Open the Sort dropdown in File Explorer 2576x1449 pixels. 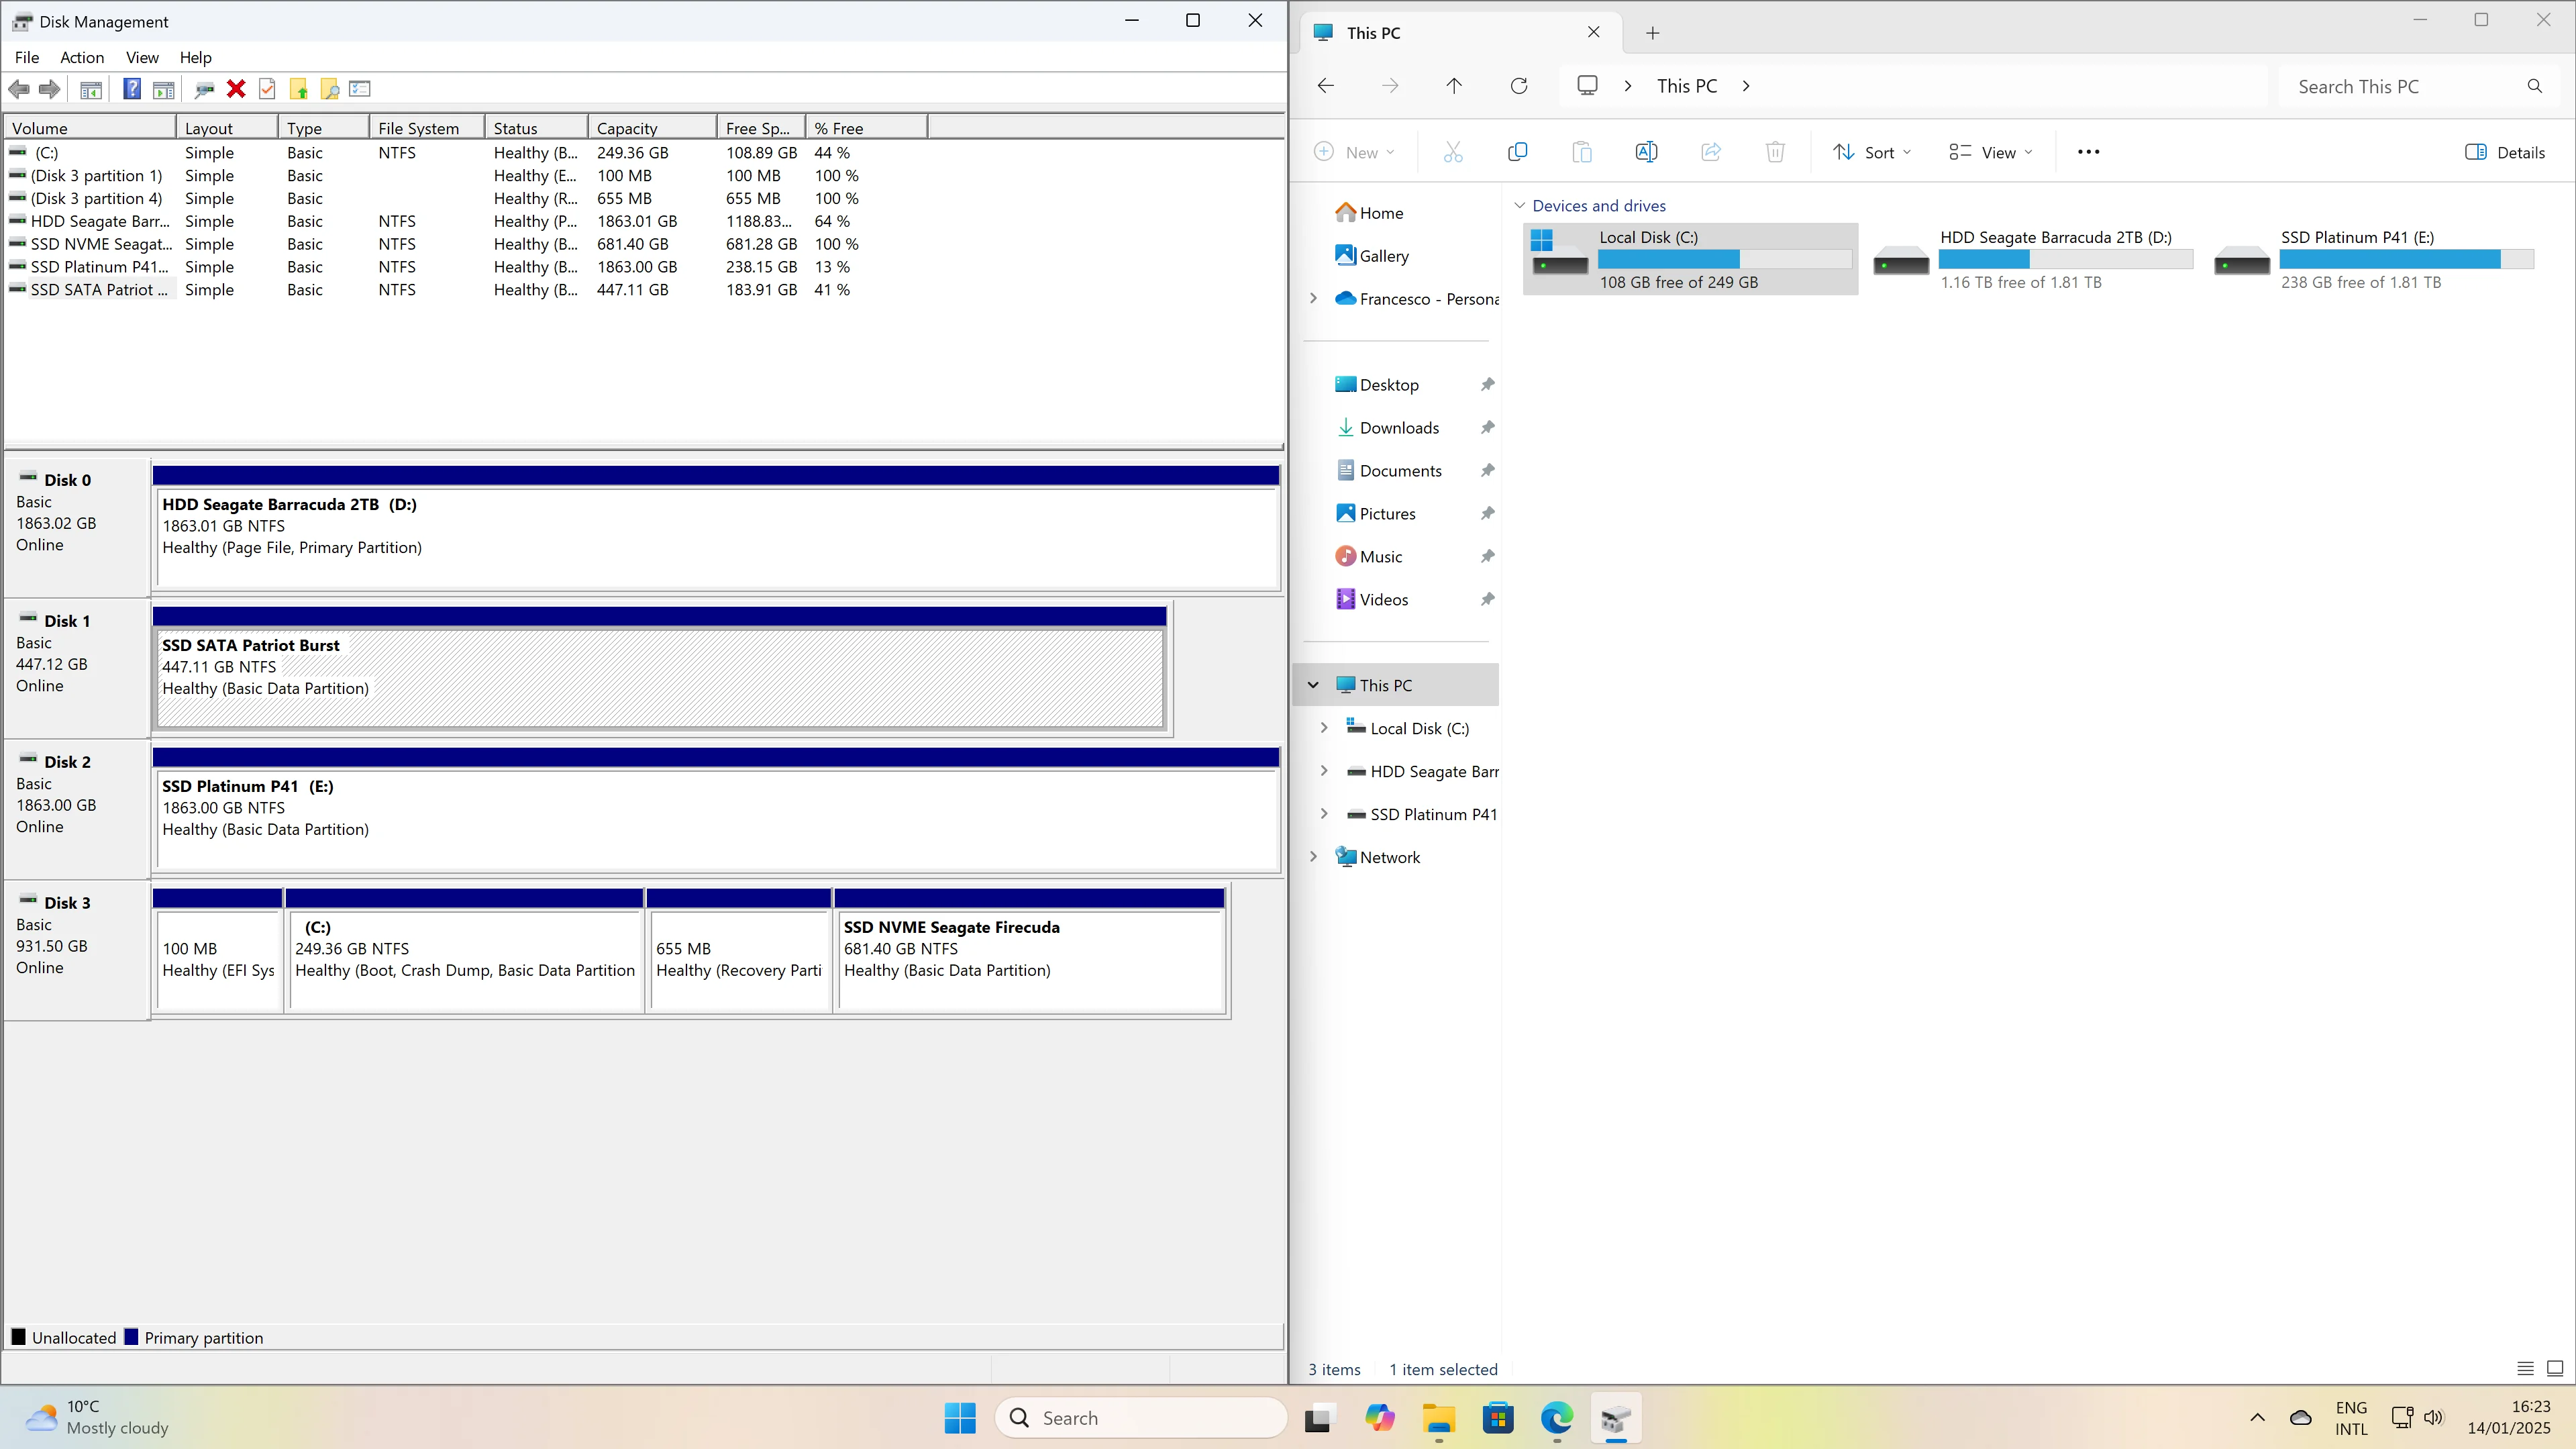coord(1872,152)
